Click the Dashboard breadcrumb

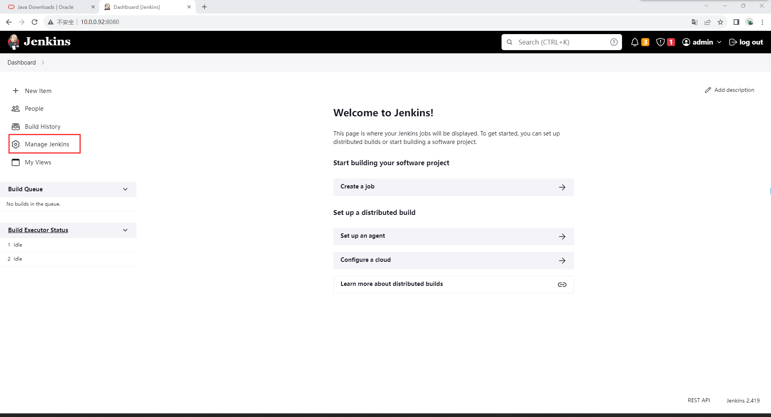[x=22, y=63]
